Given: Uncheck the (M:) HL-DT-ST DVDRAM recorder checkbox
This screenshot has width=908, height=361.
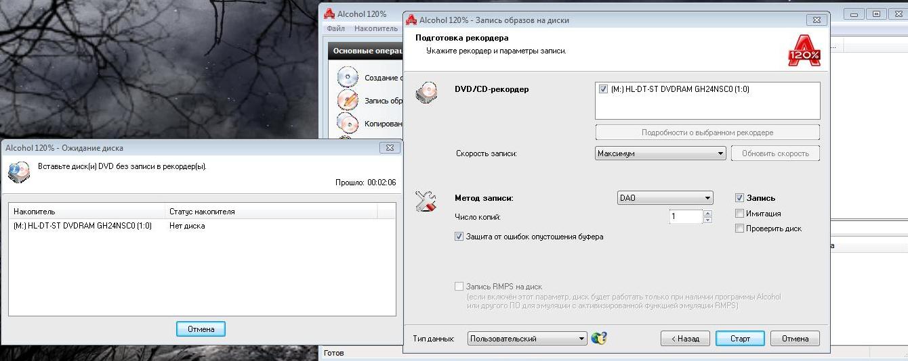Looking at the screenshot, I should 604,89.
